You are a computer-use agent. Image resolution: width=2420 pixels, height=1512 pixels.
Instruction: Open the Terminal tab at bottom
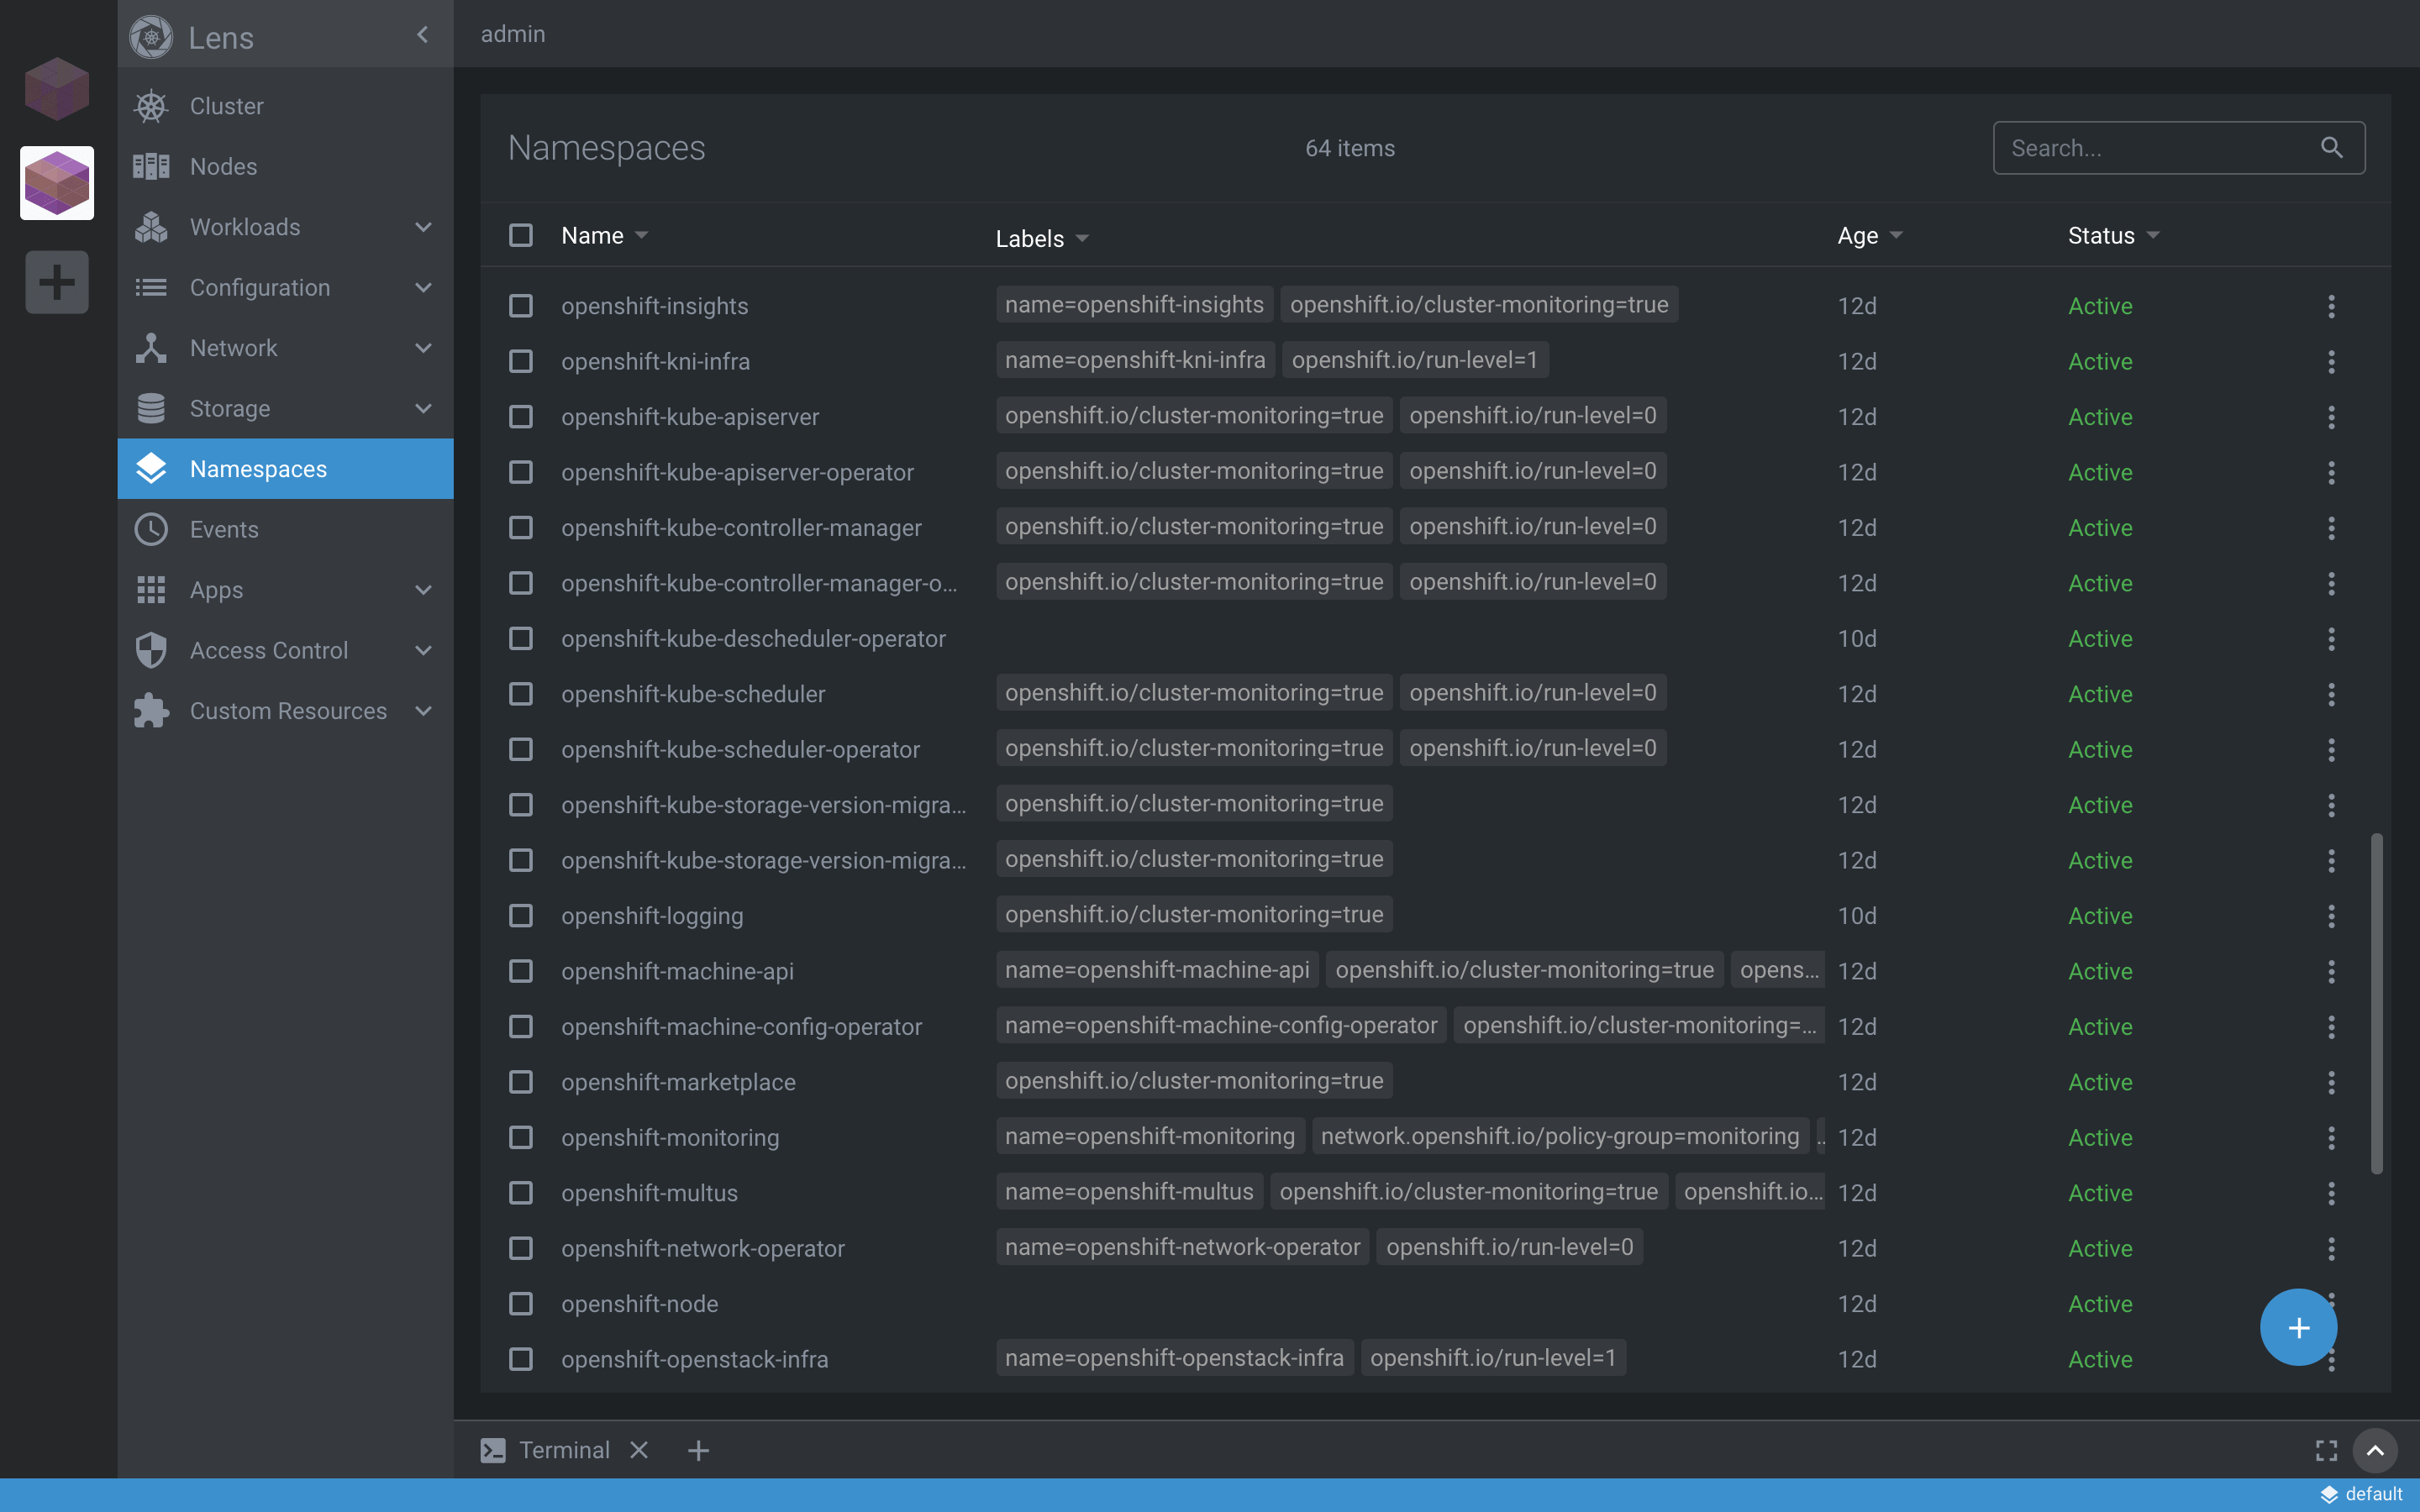click(x=563, y=1447)
